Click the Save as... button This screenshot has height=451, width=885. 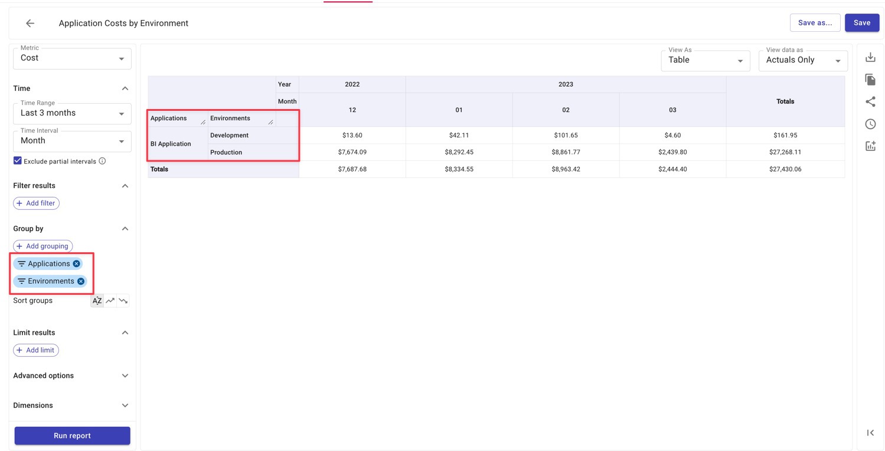[x=815, y=23]
